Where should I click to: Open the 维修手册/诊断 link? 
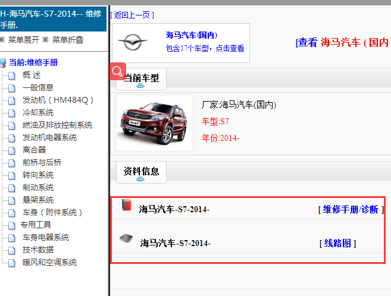[351, 209]
